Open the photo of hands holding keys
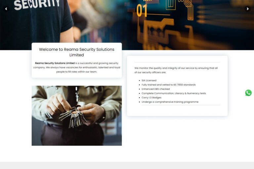Viewport: 254px width, 169px height. pyautogui.click(x=77, y=116)
